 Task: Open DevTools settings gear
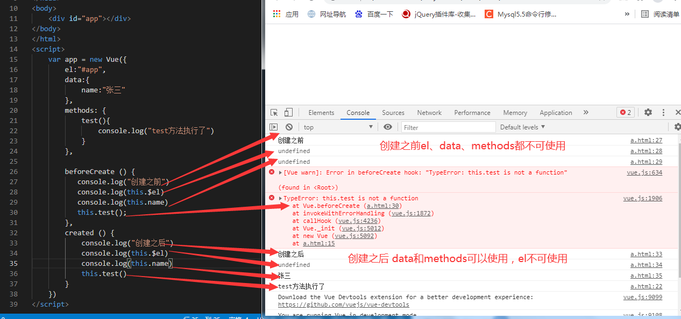pos(648,112)
